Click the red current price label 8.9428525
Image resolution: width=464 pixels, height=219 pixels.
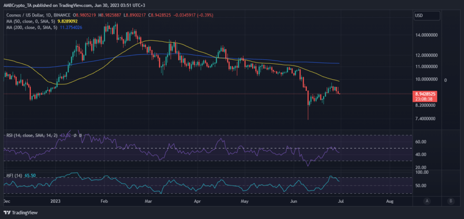[x=425, y=94]
